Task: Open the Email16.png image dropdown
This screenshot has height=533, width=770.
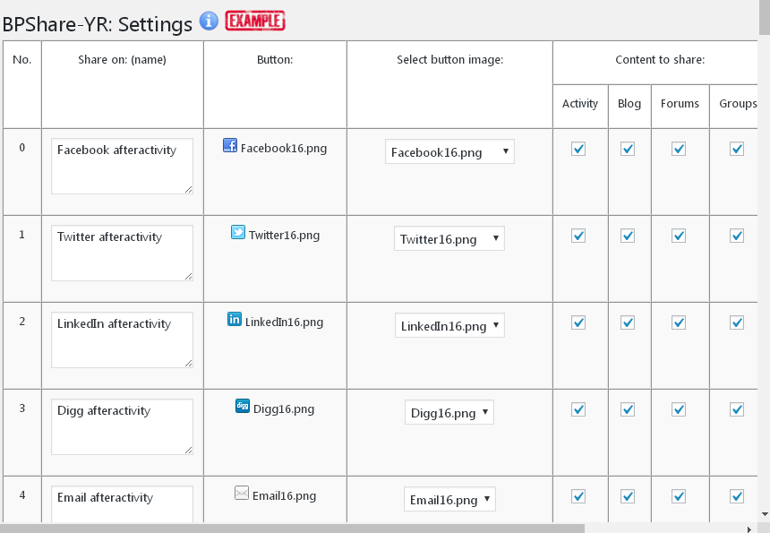Action: point(449,500)
